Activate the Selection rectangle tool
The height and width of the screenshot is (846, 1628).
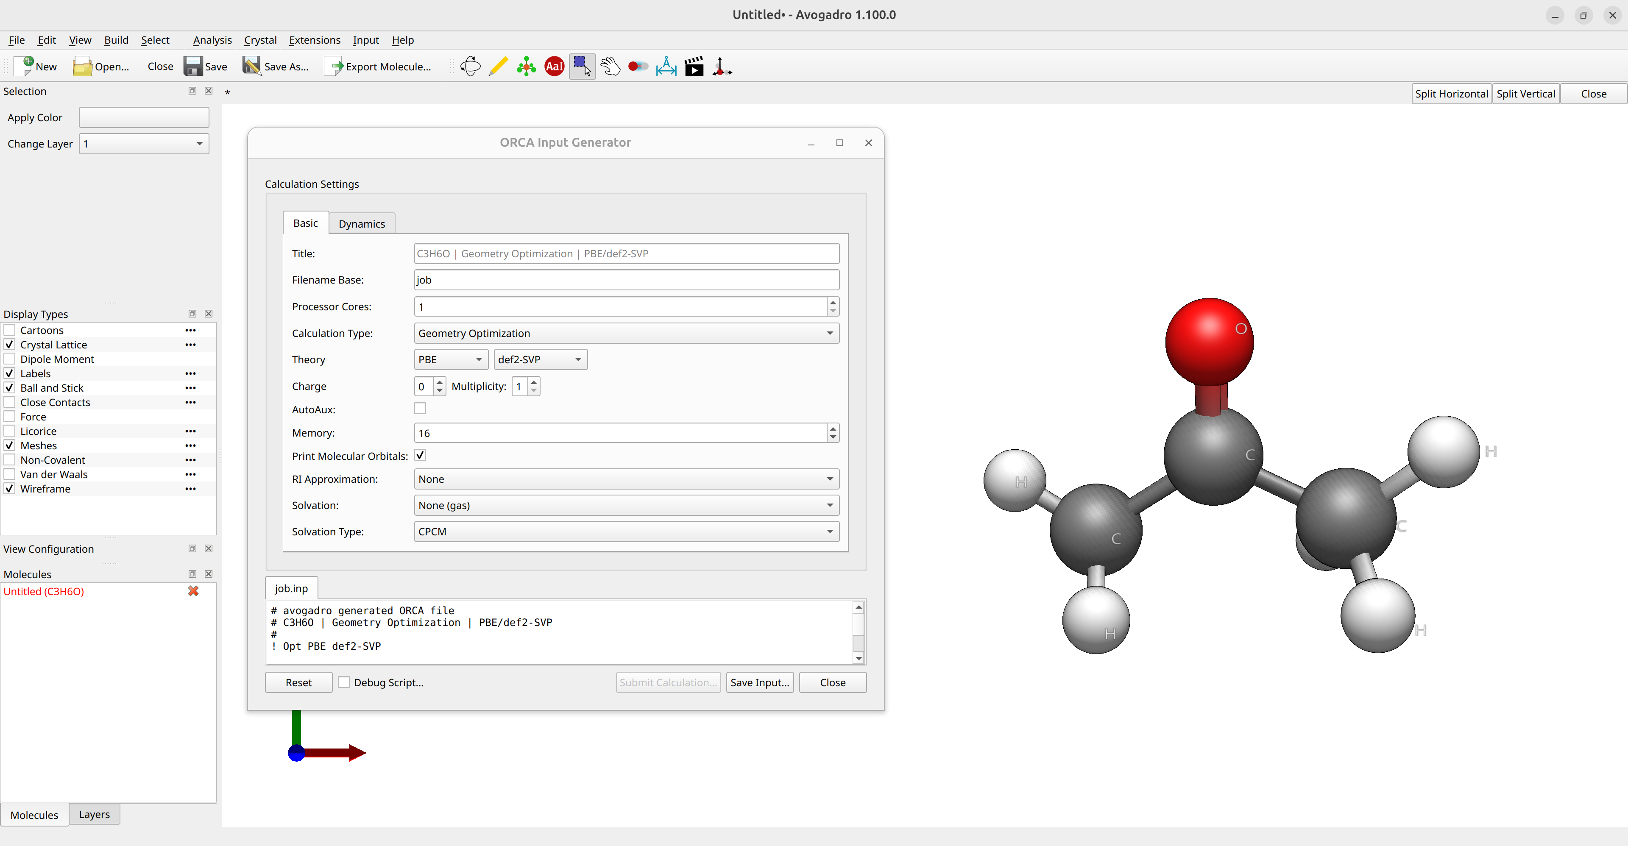582,67
